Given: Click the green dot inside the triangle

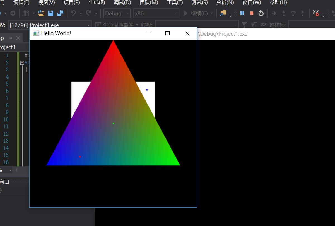Looking at the screenshot, I should pos(113,123).
